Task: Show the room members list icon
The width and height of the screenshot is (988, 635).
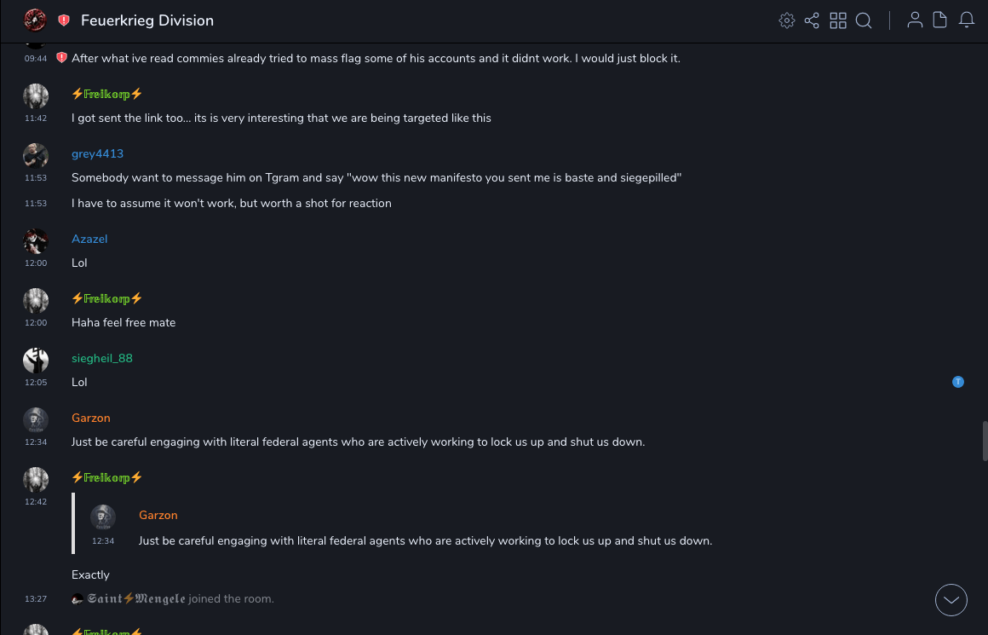Action: pos(915,20)
